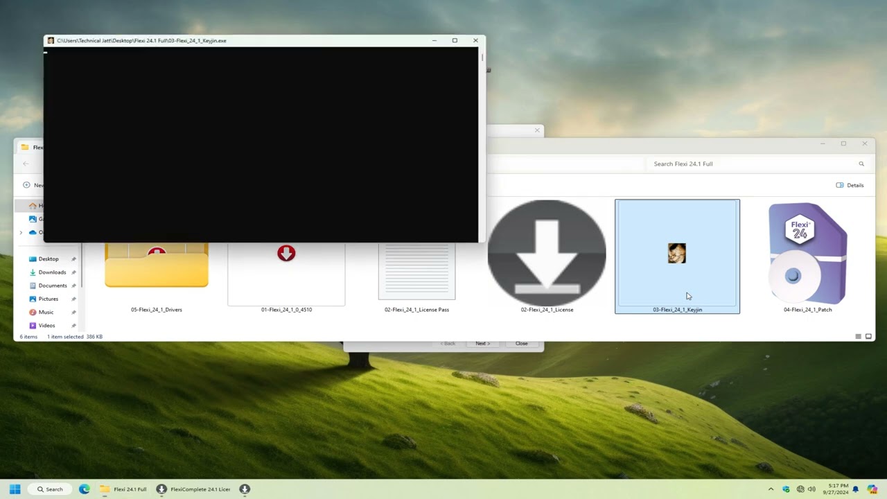Select the 02-Flexi_24_1_License Pass text file
Viewport: 887px width, 499px height.
(x=416, y=277)
